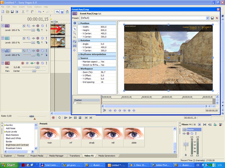Arm audio track 4 for record
The height and width of the screenshot is (168, 225).
click(22, 63)
